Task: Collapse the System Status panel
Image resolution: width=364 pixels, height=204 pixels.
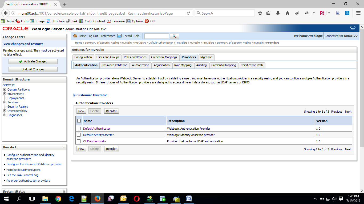Action: click(x=64, y=191)
